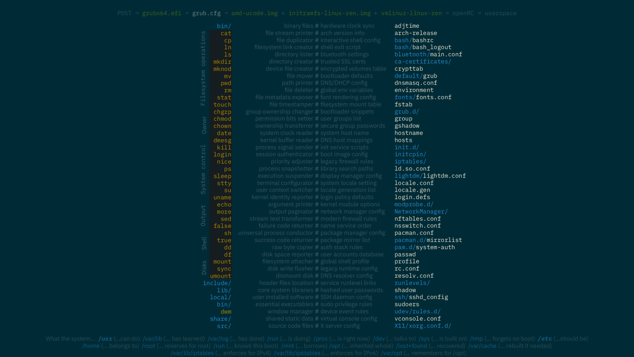This screenshot has width=634, height=357.
Task: Select the mkdir command
Action: tap(222, 61)
